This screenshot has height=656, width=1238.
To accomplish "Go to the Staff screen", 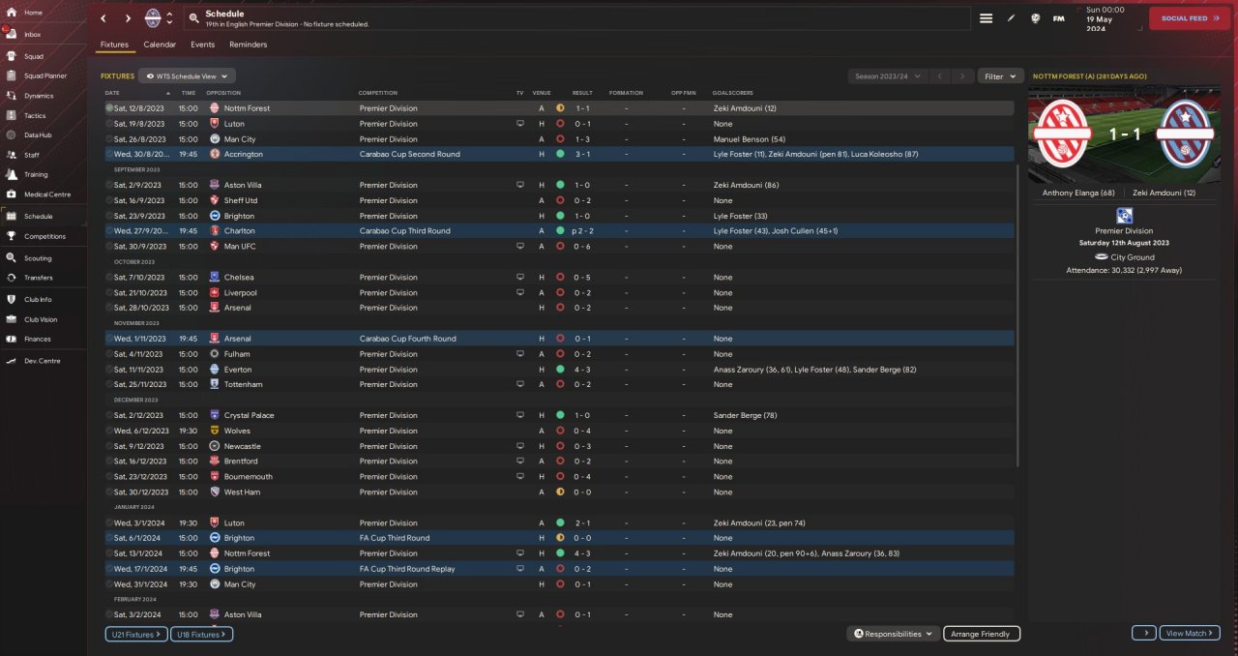I will point(32,155).
